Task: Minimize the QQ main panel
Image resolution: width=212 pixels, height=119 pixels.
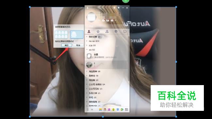Action: point(123,8)
